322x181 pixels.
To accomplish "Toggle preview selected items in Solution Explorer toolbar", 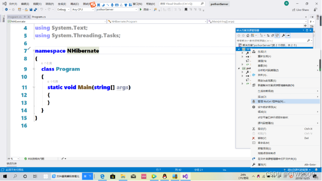I will (288, 35).
